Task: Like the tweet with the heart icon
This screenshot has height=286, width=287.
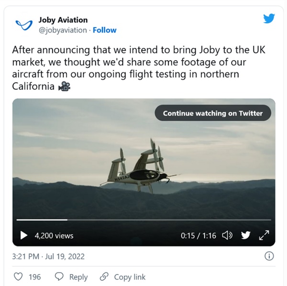Action: click(18, 277)
